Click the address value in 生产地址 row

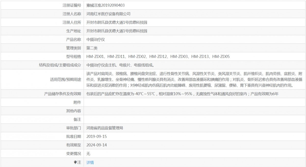tap(117, 31)
